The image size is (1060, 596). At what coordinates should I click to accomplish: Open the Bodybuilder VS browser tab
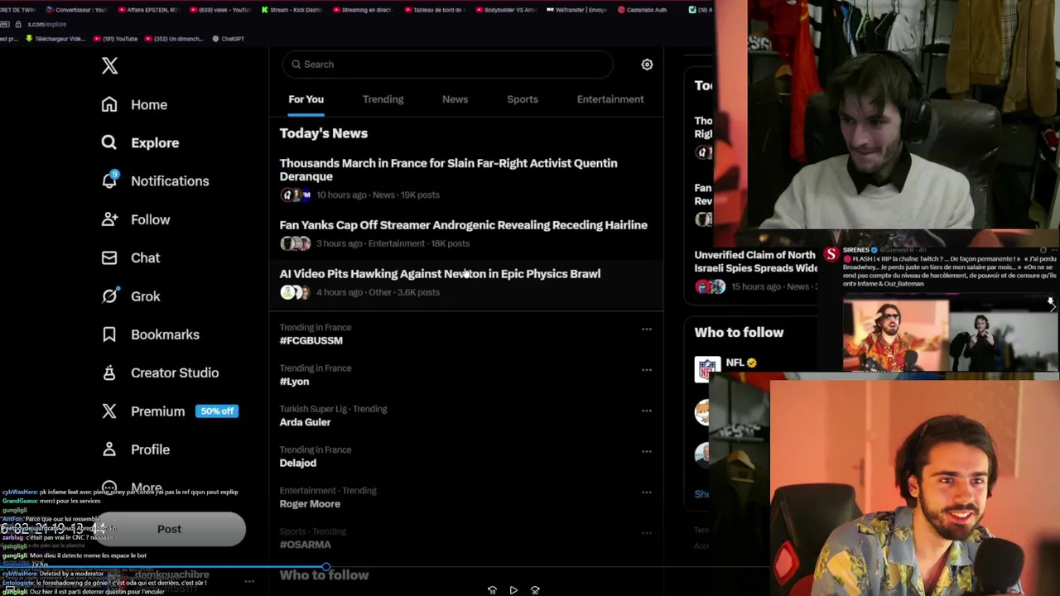[505, 10]
